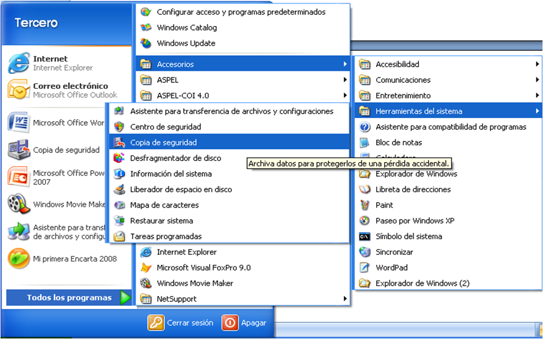The width and height of the screenshot is (543, 339).
Task: Click the Microsoft Visual FoxPro 9.0 fox icon
Action: coord(146,267)
